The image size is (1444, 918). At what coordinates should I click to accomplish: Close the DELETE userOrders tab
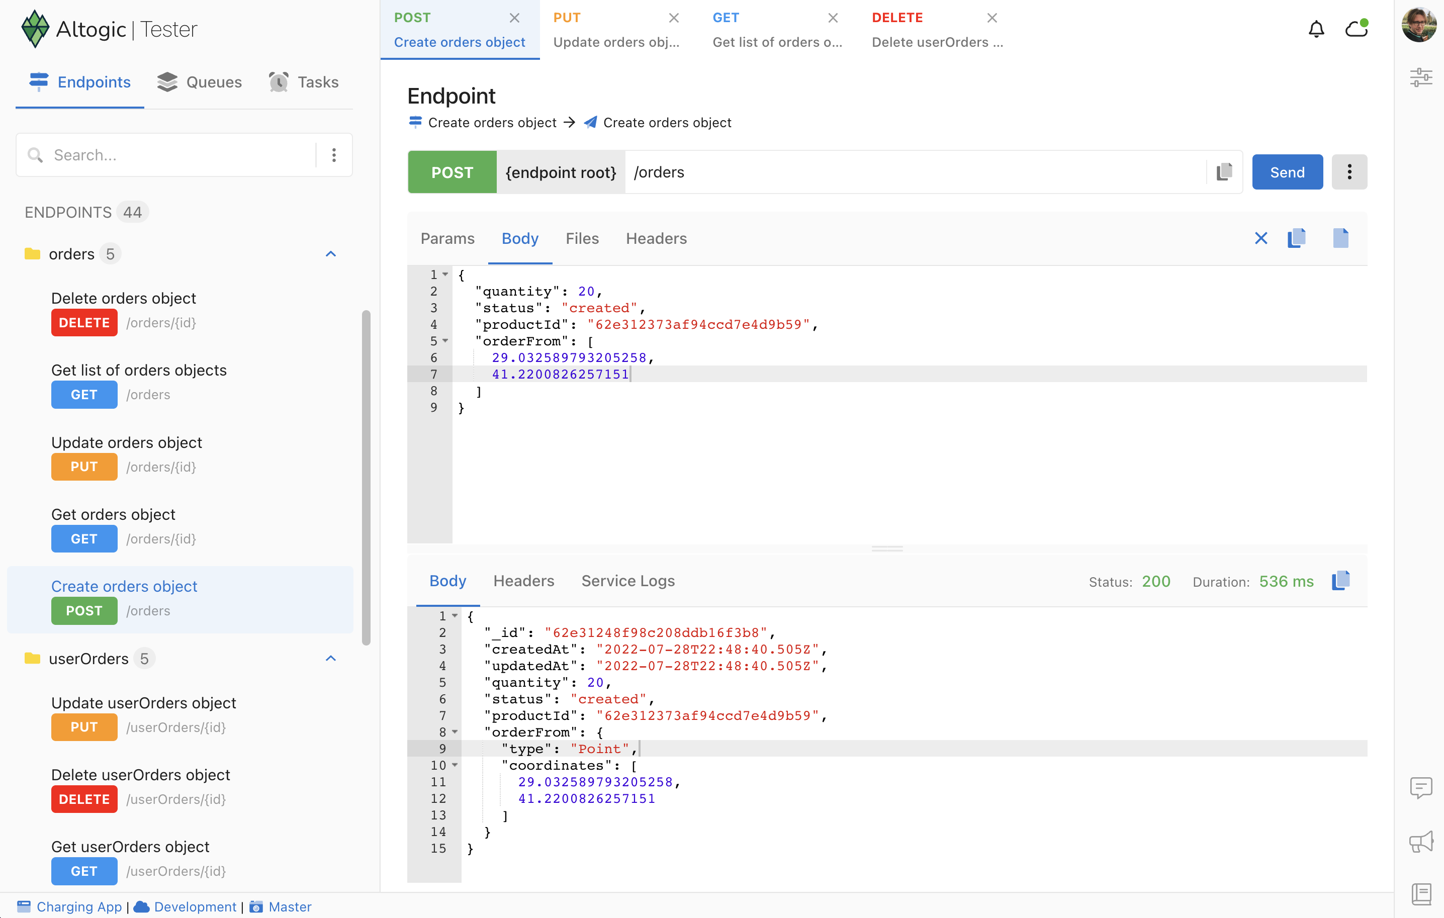(x=992, y=18)
